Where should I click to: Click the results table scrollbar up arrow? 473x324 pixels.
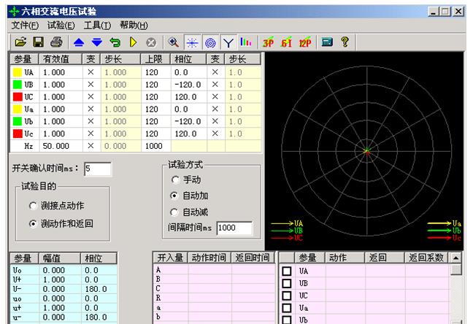coord(456,258)
